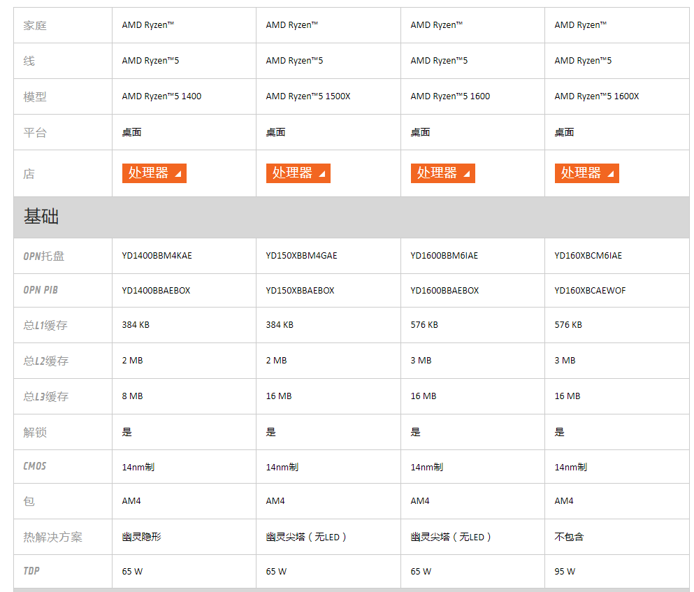694x592 pixels.
Task: Click the 包 row label
Action: [x=29, y=501]
